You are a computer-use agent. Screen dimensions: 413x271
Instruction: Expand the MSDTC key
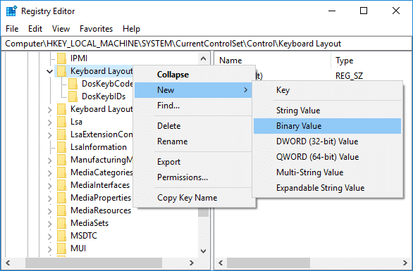pyautogui.click(x=50, y=236)
